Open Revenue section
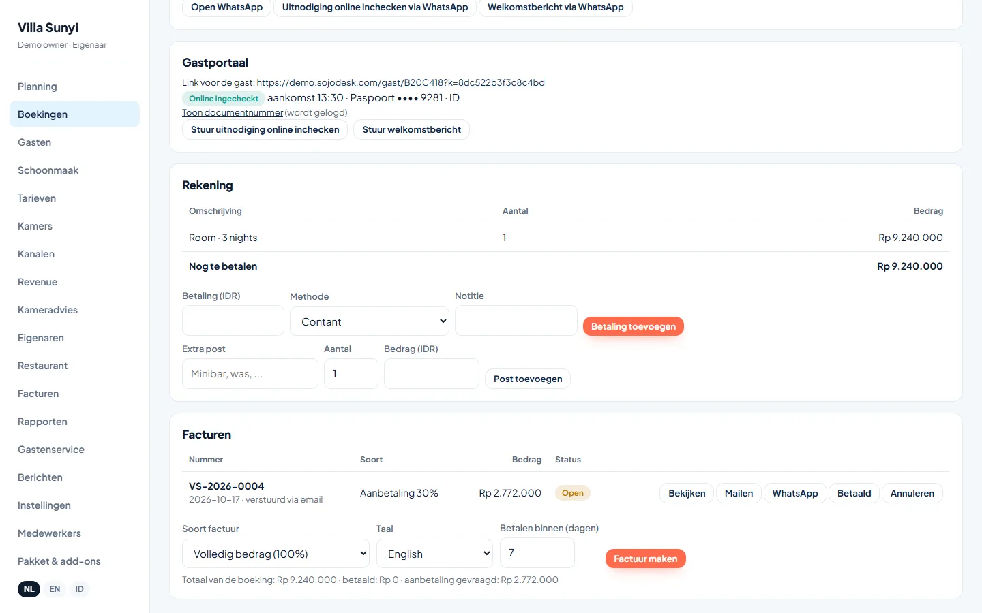The width and height of the screenshot is (982, 613). [x=74, y=282]
